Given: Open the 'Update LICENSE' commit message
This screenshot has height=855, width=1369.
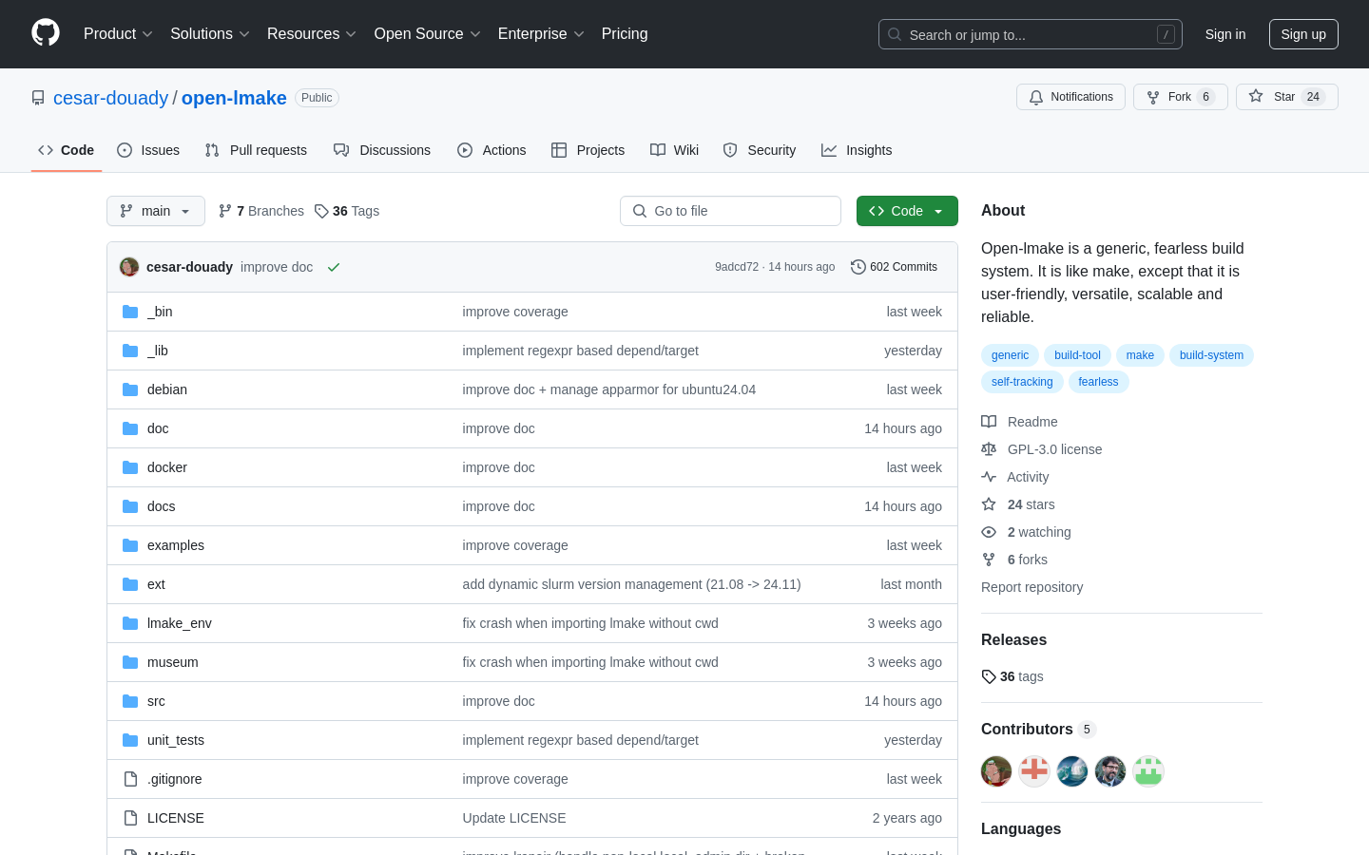Looking at the screenshot, I should click(514, 818).
